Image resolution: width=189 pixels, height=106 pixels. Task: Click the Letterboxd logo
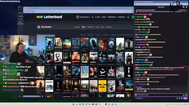[x=49, y=17]
